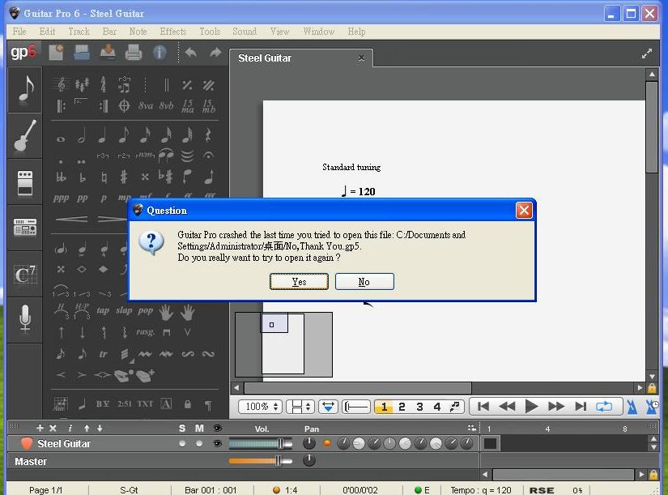The height and width of the screenshot is (495, 668).
Task: Open the Mastering rack panel
Action: click(x=25, y=228)
